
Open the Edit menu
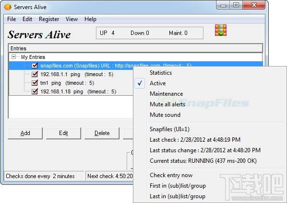[x=27, y=19]
